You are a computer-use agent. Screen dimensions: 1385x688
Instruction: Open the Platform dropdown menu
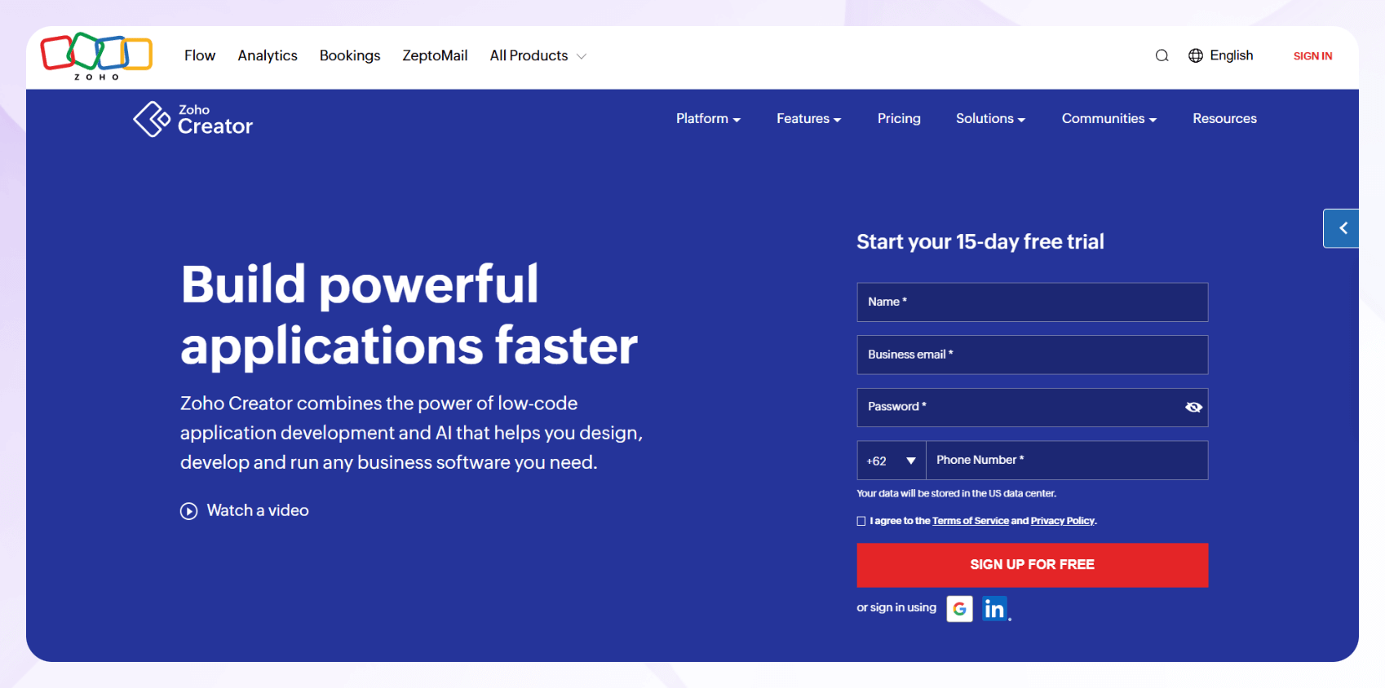(708, 119)
